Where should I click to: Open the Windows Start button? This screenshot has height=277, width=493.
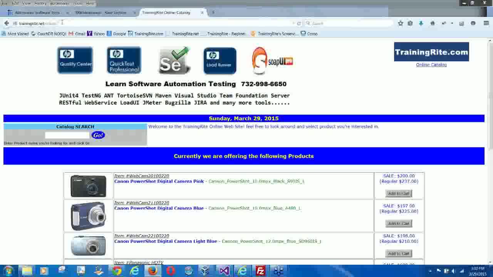coord(8,271)
